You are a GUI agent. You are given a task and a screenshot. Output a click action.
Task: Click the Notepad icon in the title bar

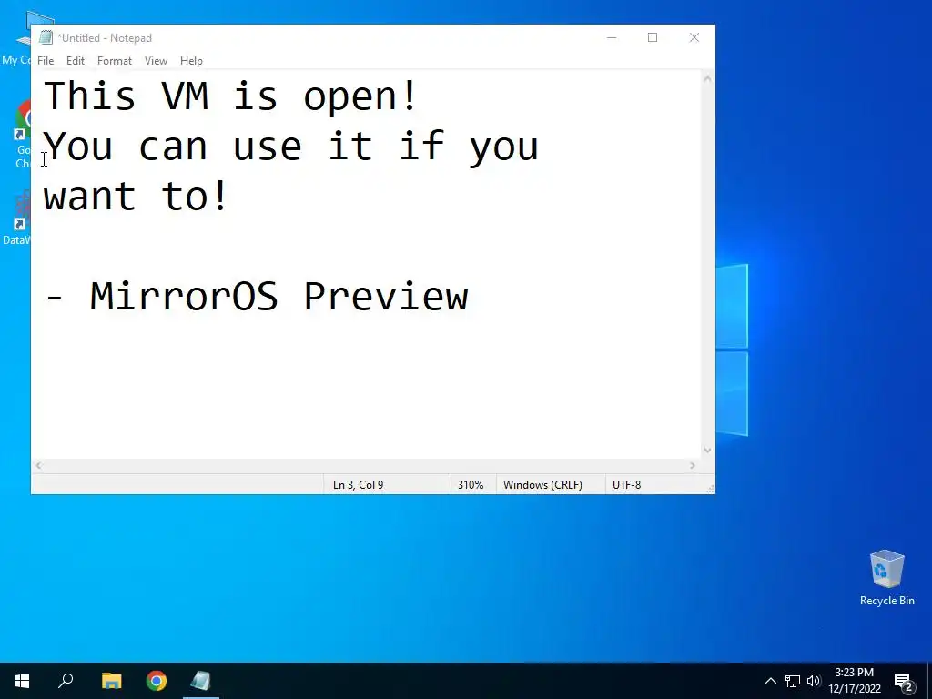(x=46, y=37)
